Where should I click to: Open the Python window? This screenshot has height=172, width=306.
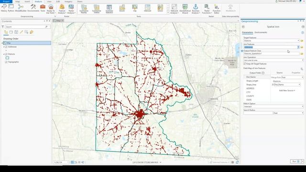pyautogui.click(x=11, y=8)
